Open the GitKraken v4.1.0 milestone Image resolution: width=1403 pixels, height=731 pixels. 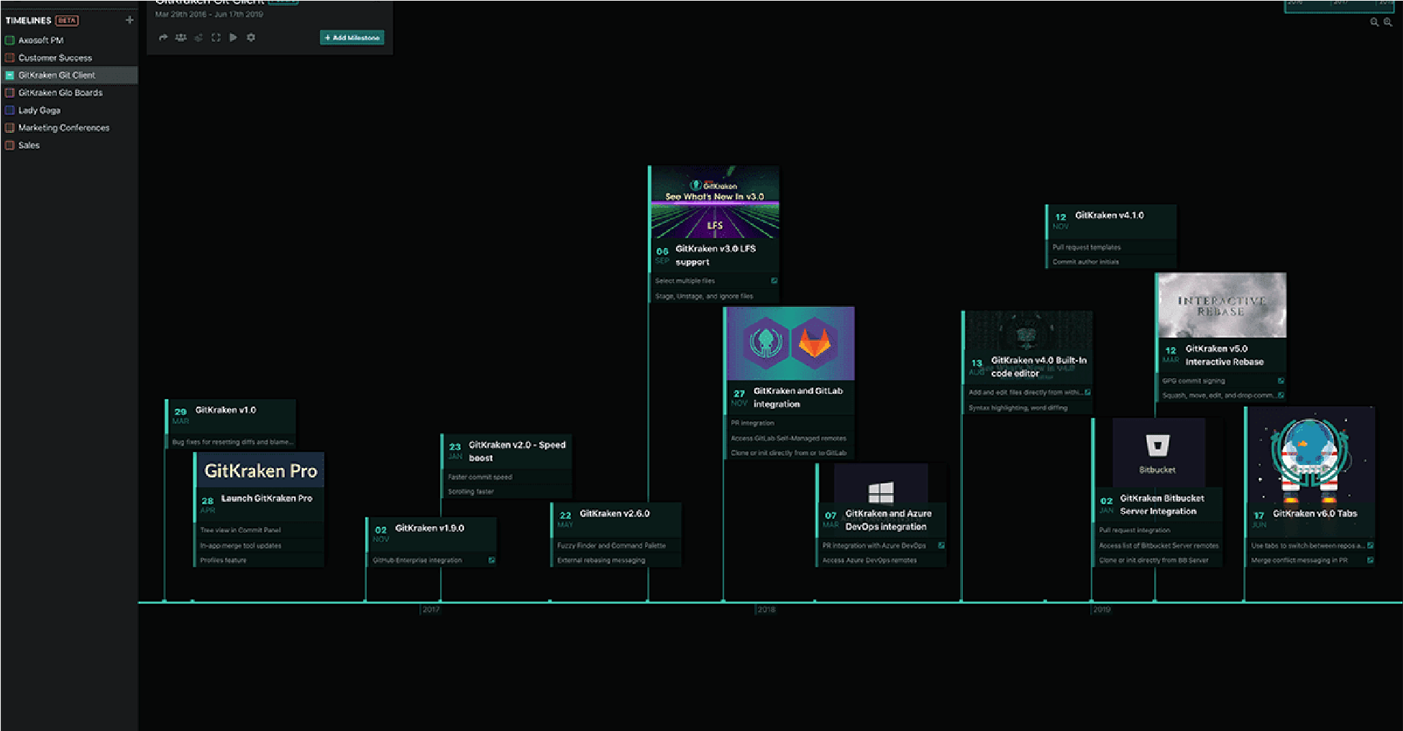[x=1111, y=236]
